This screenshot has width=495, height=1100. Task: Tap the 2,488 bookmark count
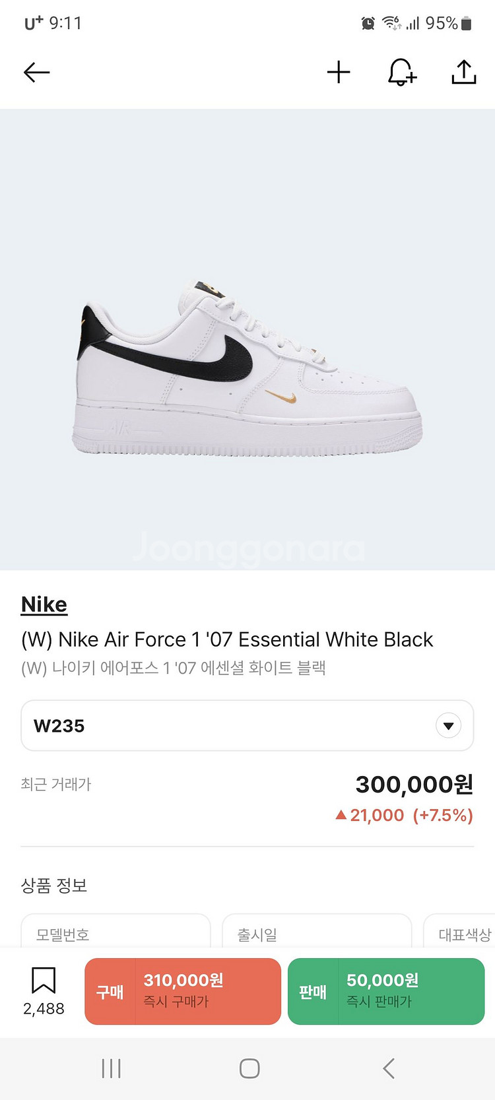[44, 1009]
